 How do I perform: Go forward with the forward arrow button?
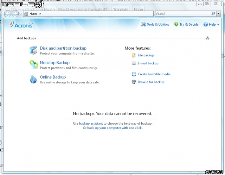[x=15, y=14]
